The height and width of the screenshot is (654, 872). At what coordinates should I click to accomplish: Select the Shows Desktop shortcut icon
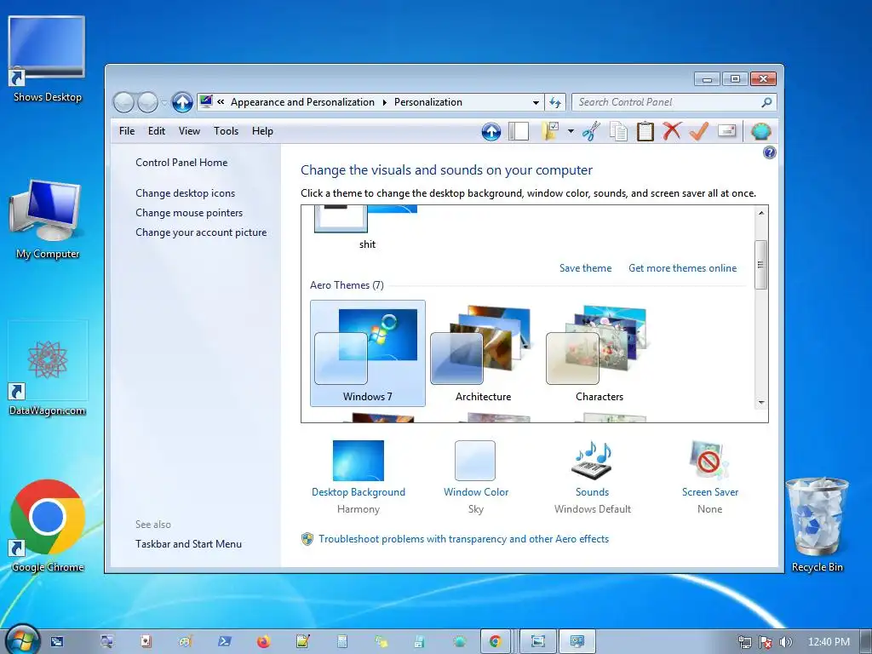click(48, 59)
